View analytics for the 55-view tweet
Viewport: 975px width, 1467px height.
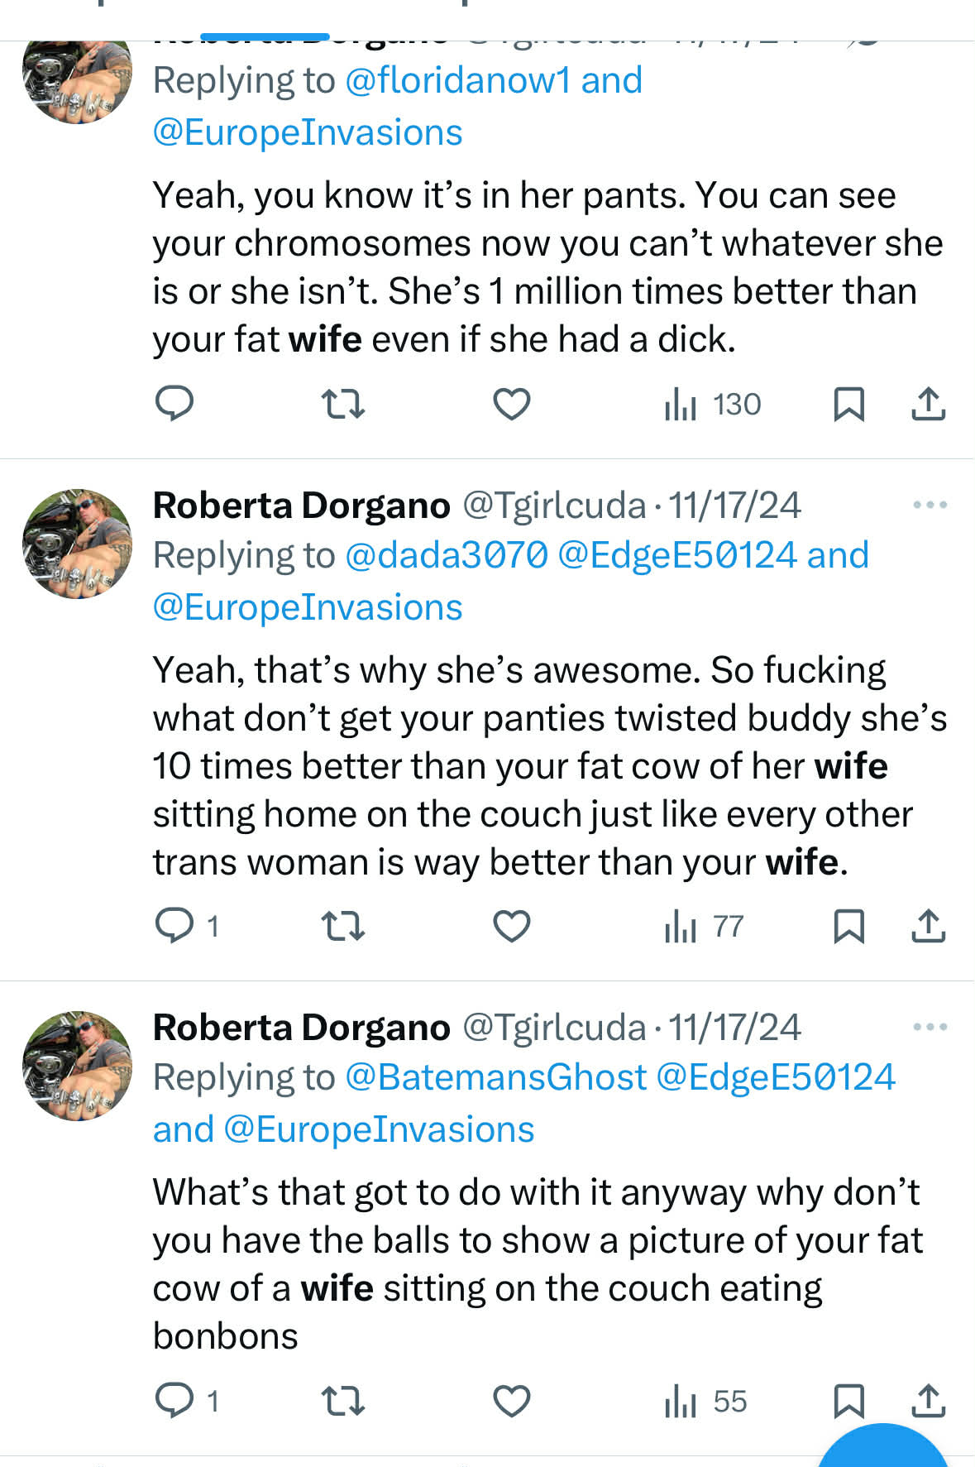[705, 1401]
